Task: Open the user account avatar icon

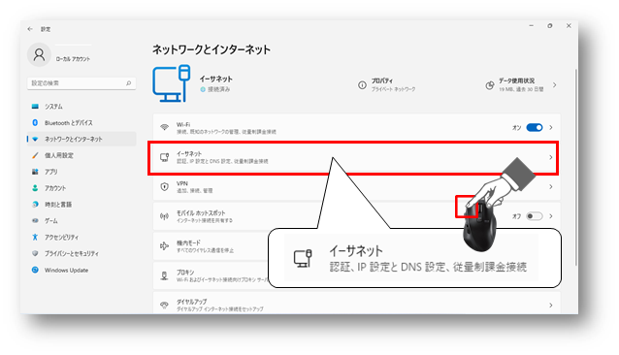Action: (39, 55)
